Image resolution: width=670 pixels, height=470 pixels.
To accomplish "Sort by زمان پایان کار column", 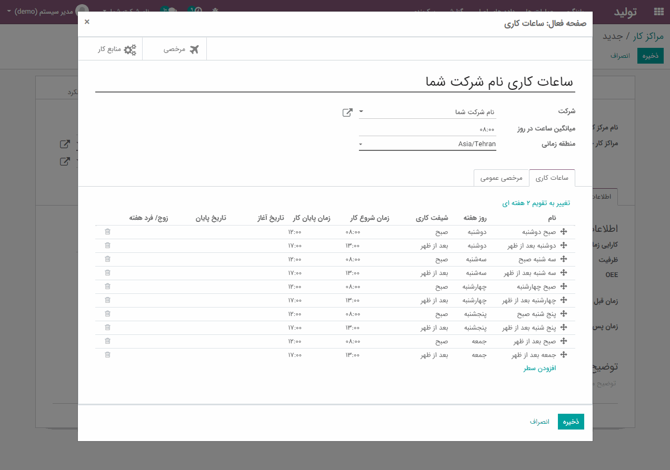I will (312, 218).
